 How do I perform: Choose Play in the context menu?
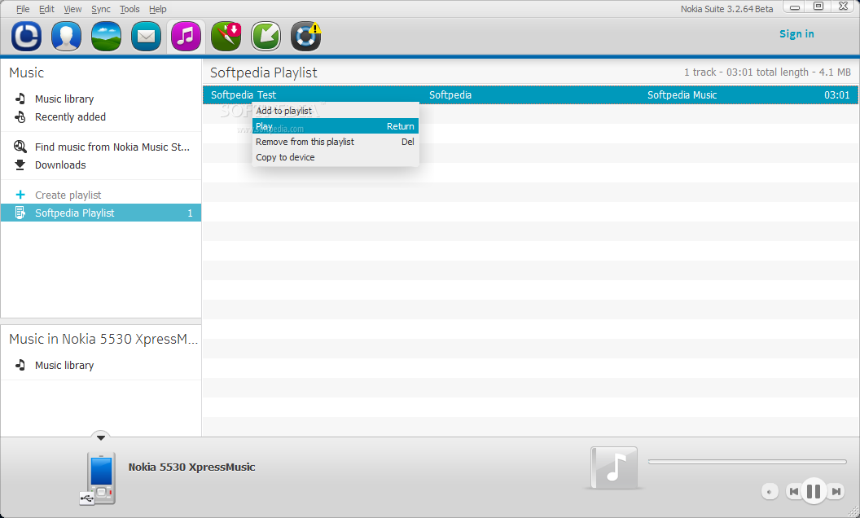[335, 126]
